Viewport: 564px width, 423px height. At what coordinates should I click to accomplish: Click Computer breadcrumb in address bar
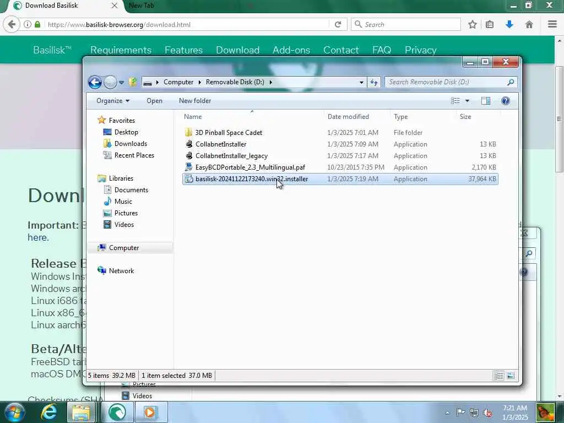pos(178,82)
